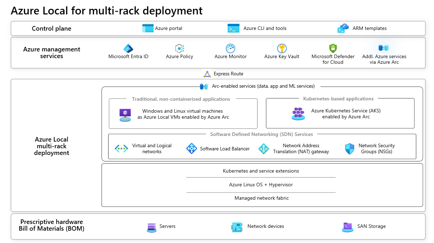Click the Azure Local VMs monitor icon
This screenshot has width=434, height=243.
pyautogui.click(x=125, y=115)
